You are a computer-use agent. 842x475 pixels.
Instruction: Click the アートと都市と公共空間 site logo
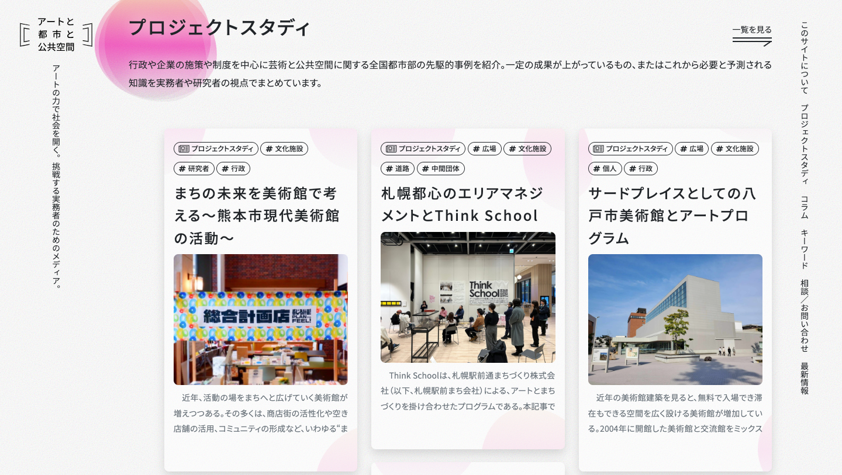(56, 34)
